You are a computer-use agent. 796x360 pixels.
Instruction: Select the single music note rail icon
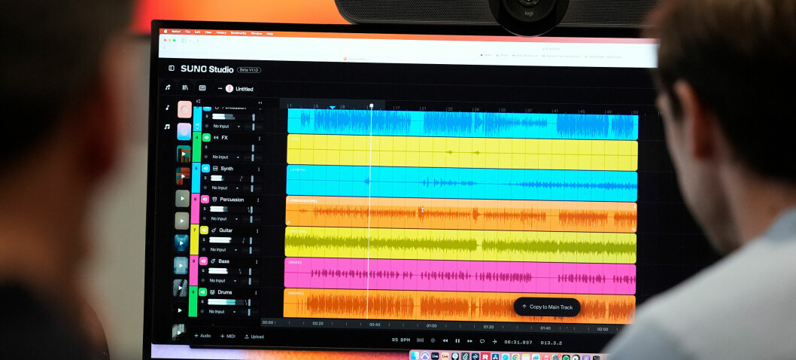pyautogui.click(x=167, y=108)
